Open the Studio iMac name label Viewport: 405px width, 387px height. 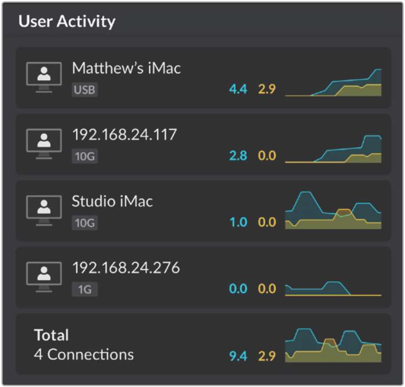[112, 201]
